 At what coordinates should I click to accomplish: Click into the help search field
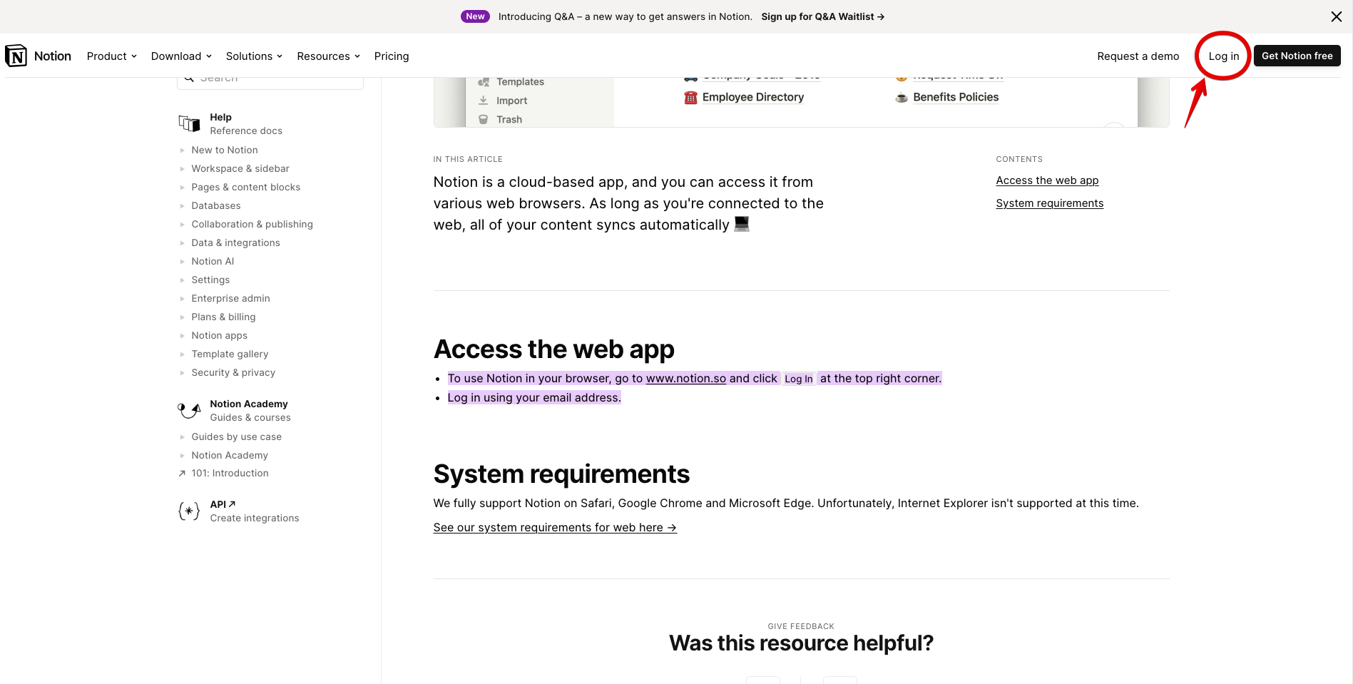pyautogui.click(x=270, y=81)
